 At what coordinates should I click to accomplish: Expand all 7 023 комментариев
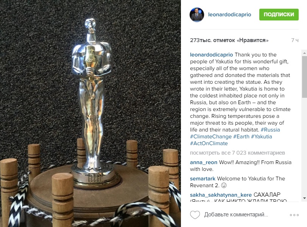coord(237,153)
